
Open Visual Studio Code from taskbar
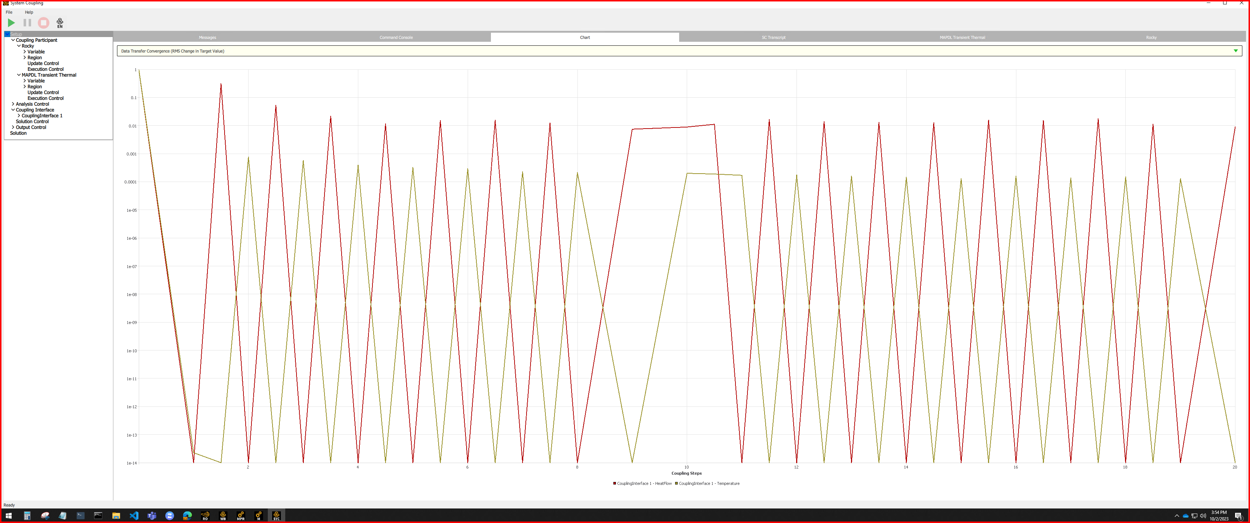pyautogui.click(x=134, y=516)
